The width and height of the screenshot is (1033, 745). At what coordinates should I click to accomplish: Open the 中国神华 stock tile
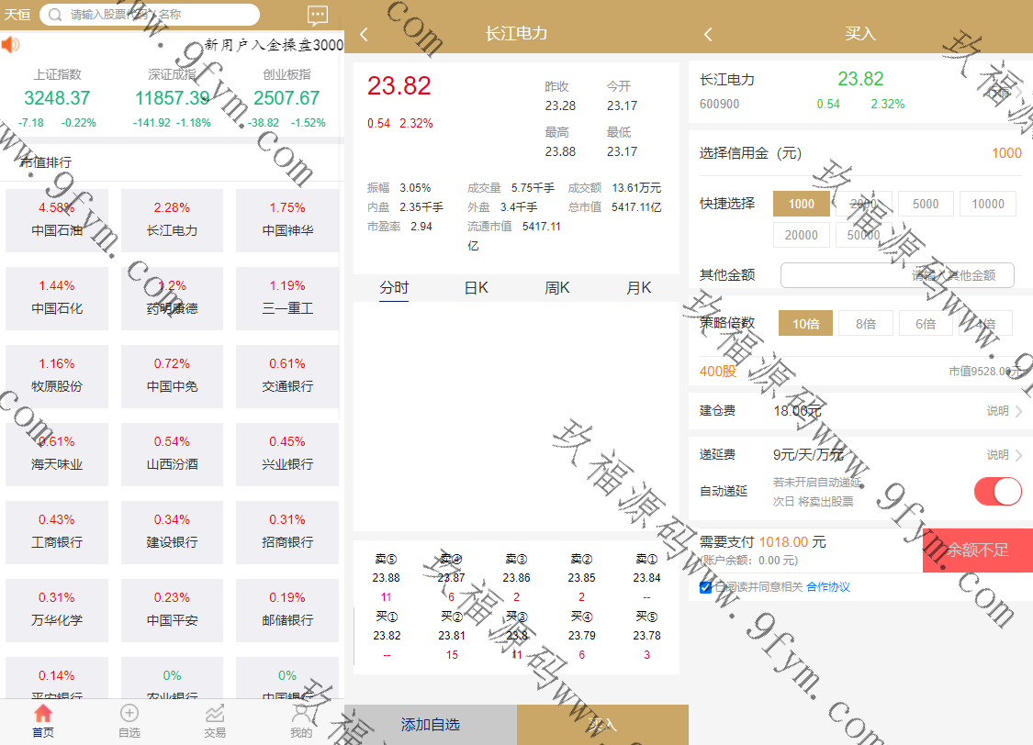click(x=287, y=220)
